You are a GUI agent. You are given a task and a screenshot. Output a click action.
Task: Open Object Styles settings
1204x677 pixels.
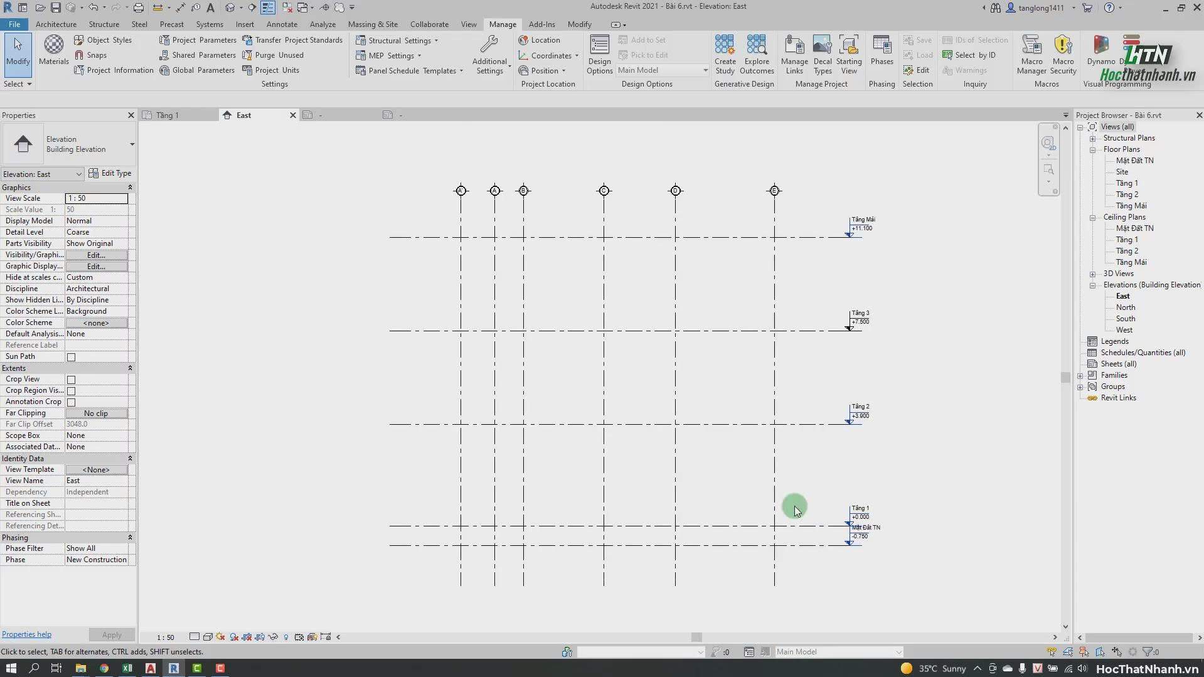click(x=103, y=40)
